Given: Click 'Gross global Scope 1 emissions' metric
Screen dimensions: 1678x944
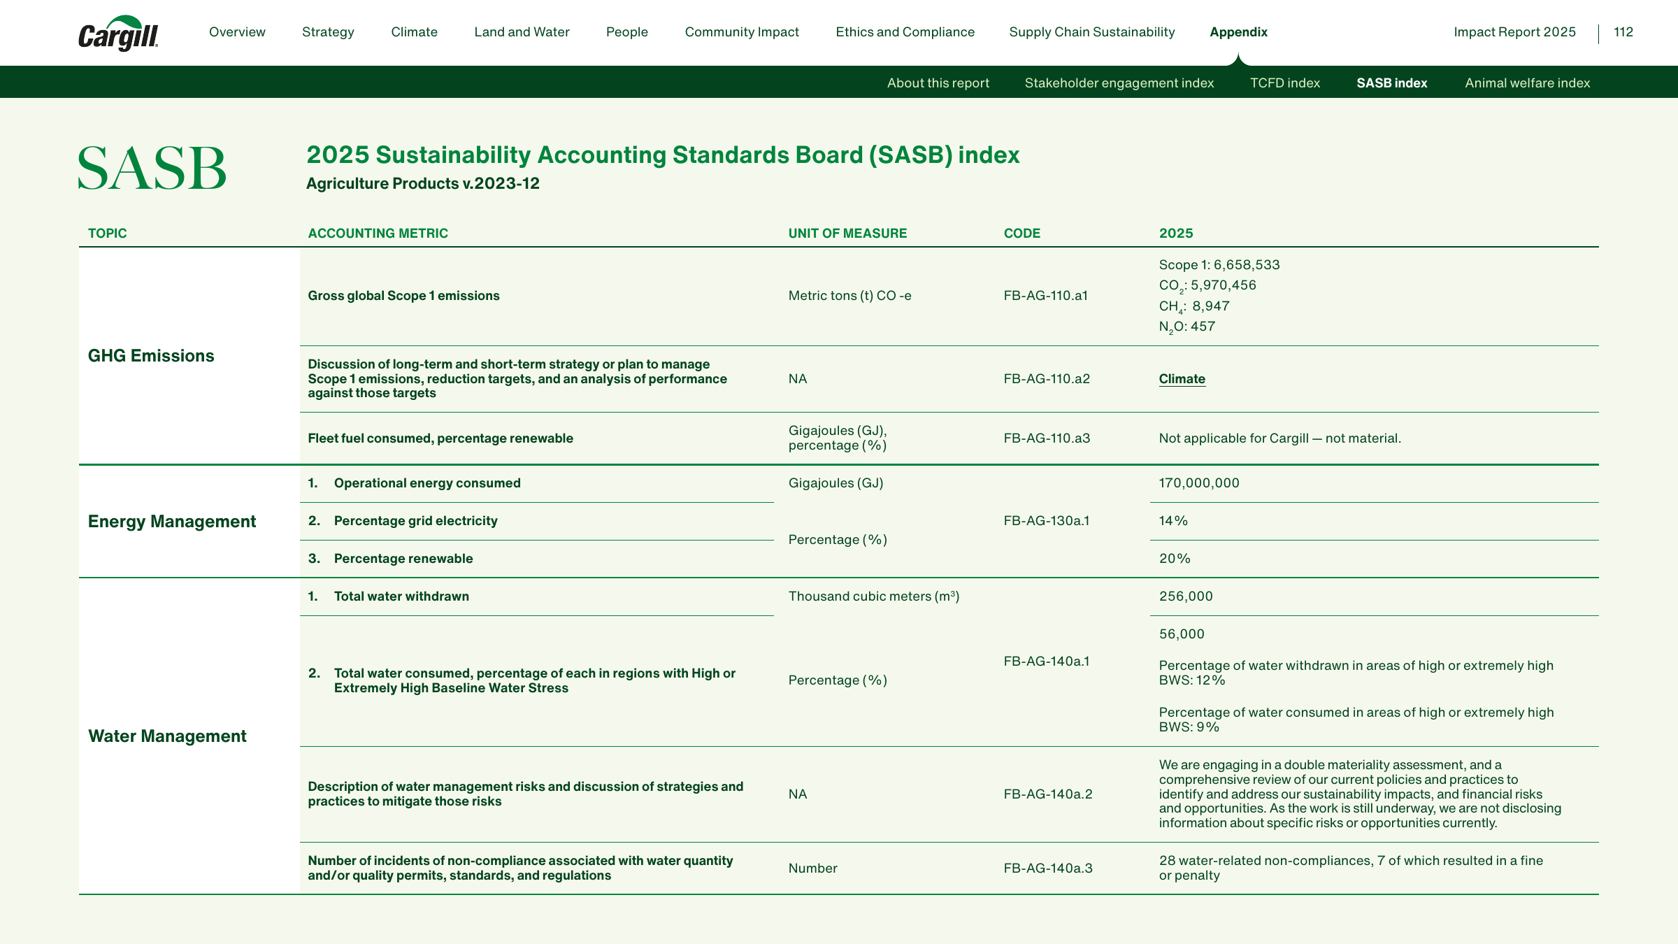Looking at the screenshot, I should [x=403, y=296].
